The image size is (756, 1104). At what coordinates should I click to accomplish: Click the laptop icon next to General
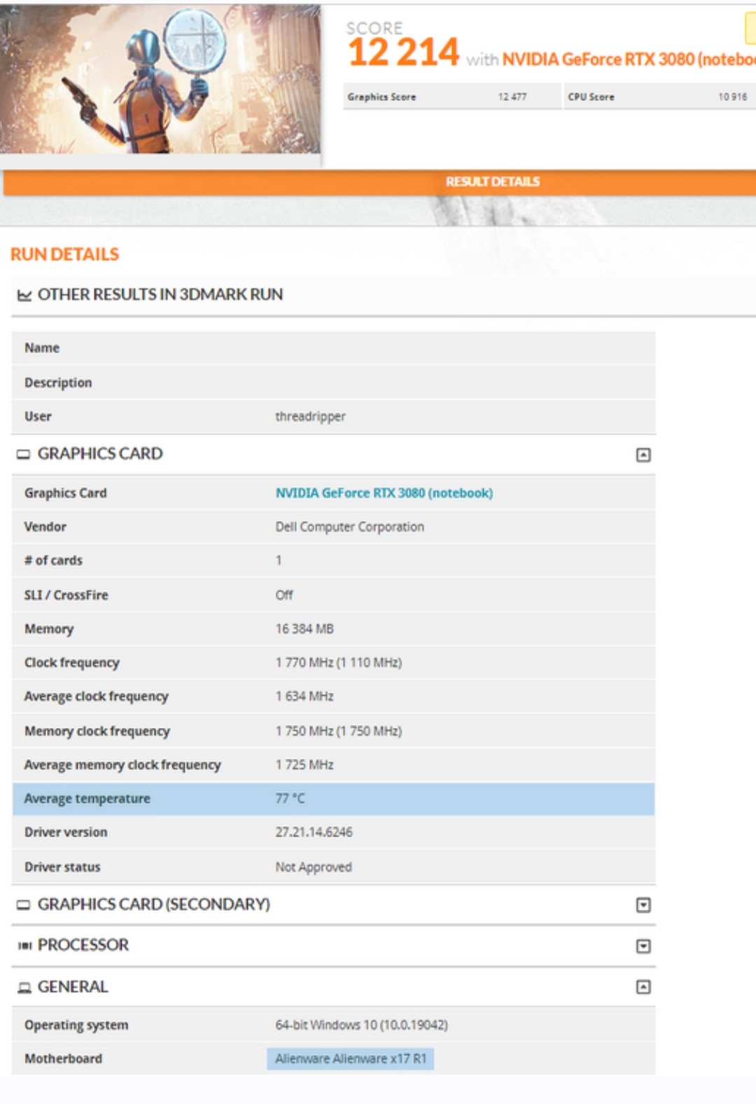point(24,988)
